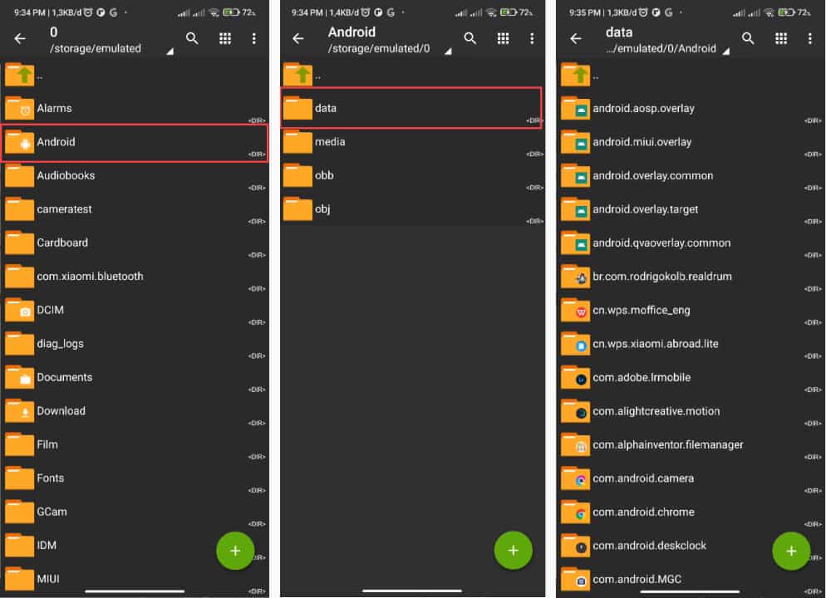
Task: Expand path dropdown on the '0' title bar
Action: [x=170, y=51]
